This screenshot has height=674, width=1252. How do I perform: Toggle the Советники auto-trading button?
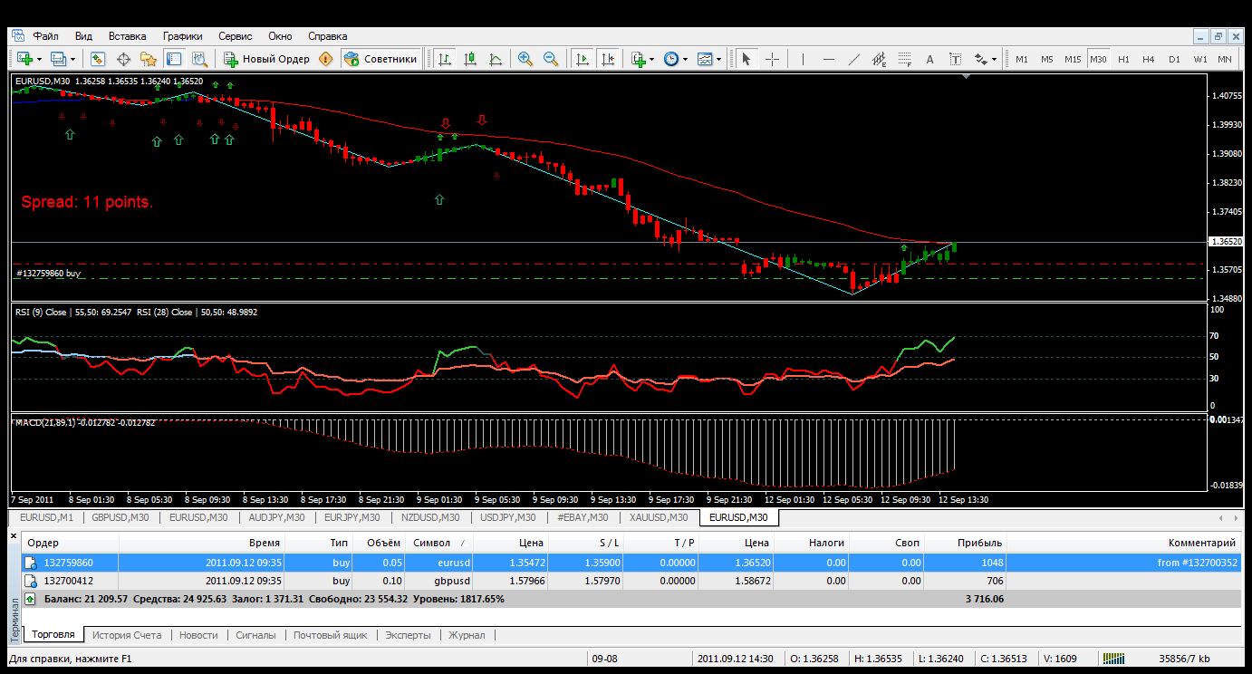[381, 59]
